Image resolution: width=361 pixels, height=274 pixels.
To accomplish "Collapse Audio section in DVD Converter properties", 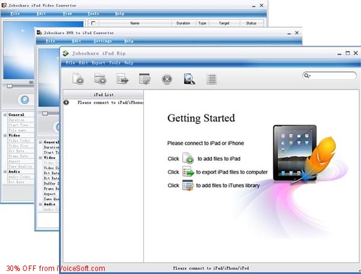I will pos(40,204).
